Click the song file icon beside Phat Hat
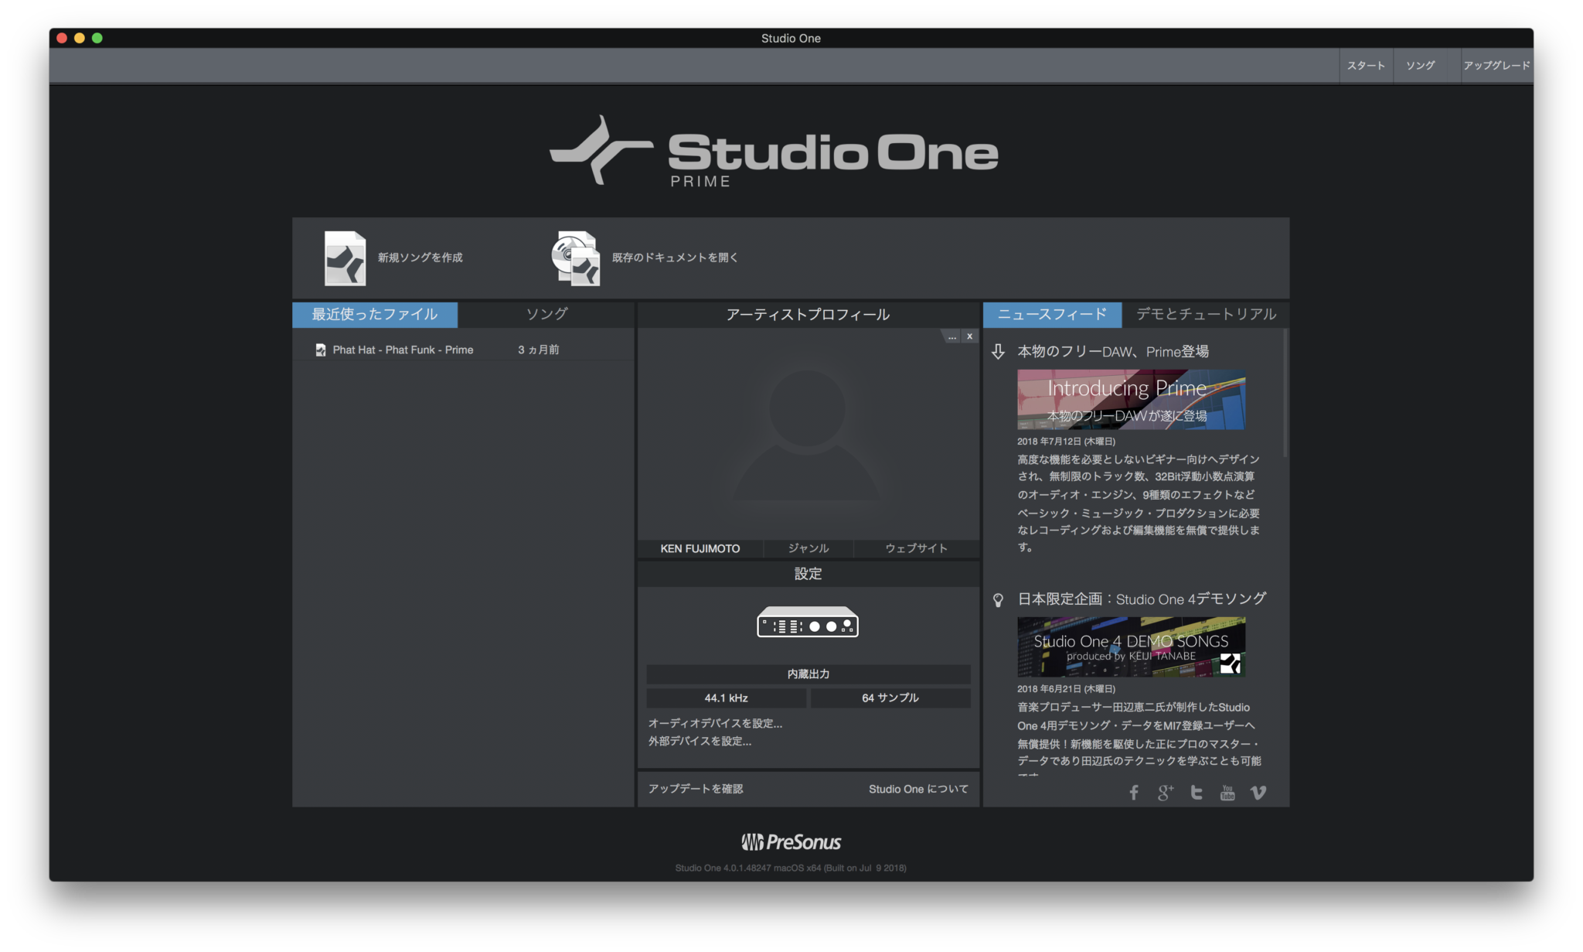The height and width of the screenshot is (952, 1583). tap(320, 349)
